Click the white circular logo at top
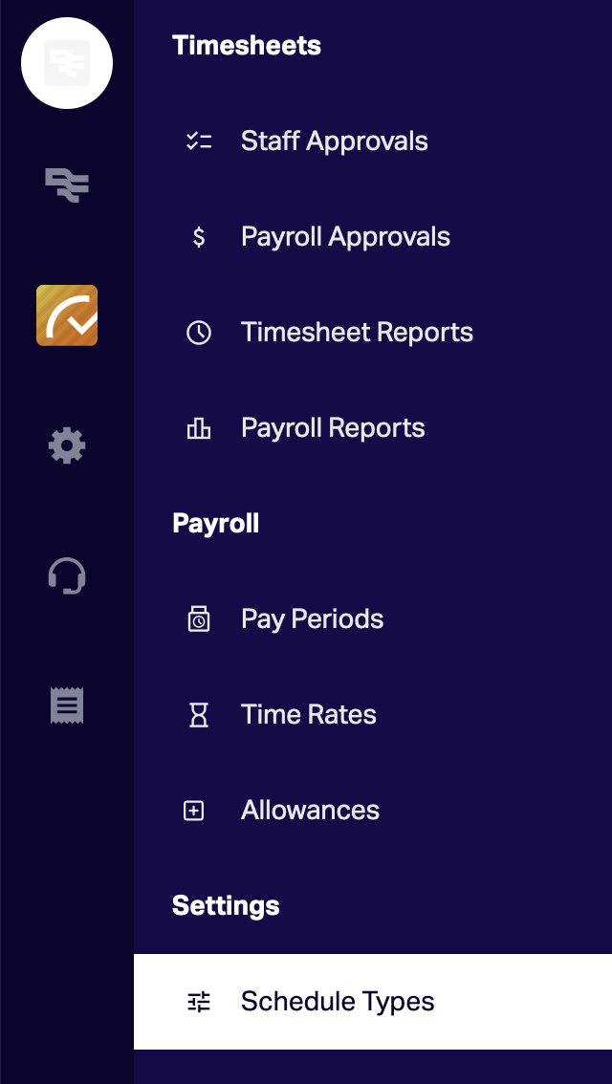The image size is (612, 1084). 67,63
